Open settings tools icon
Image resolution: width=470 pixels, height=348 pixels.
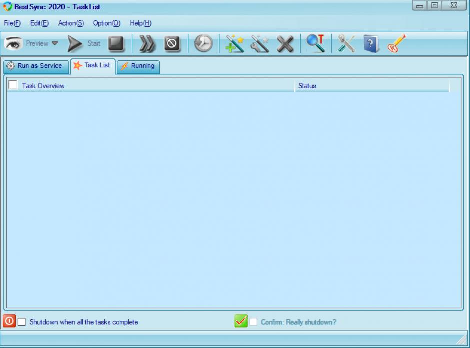(x=346, y=44)
